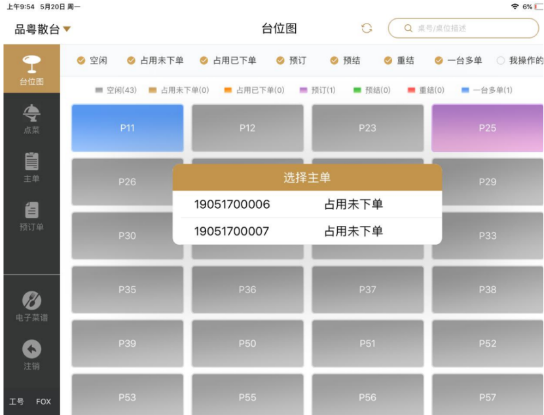Image resolution: width=544 pixels, height=415 pixels.
Task: Select main order 19051700006
Action: pos(308,204)
